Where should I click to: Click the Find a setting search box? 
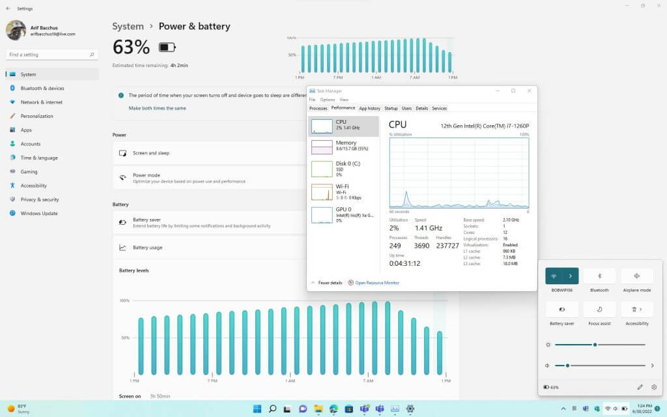coord(51,55)
